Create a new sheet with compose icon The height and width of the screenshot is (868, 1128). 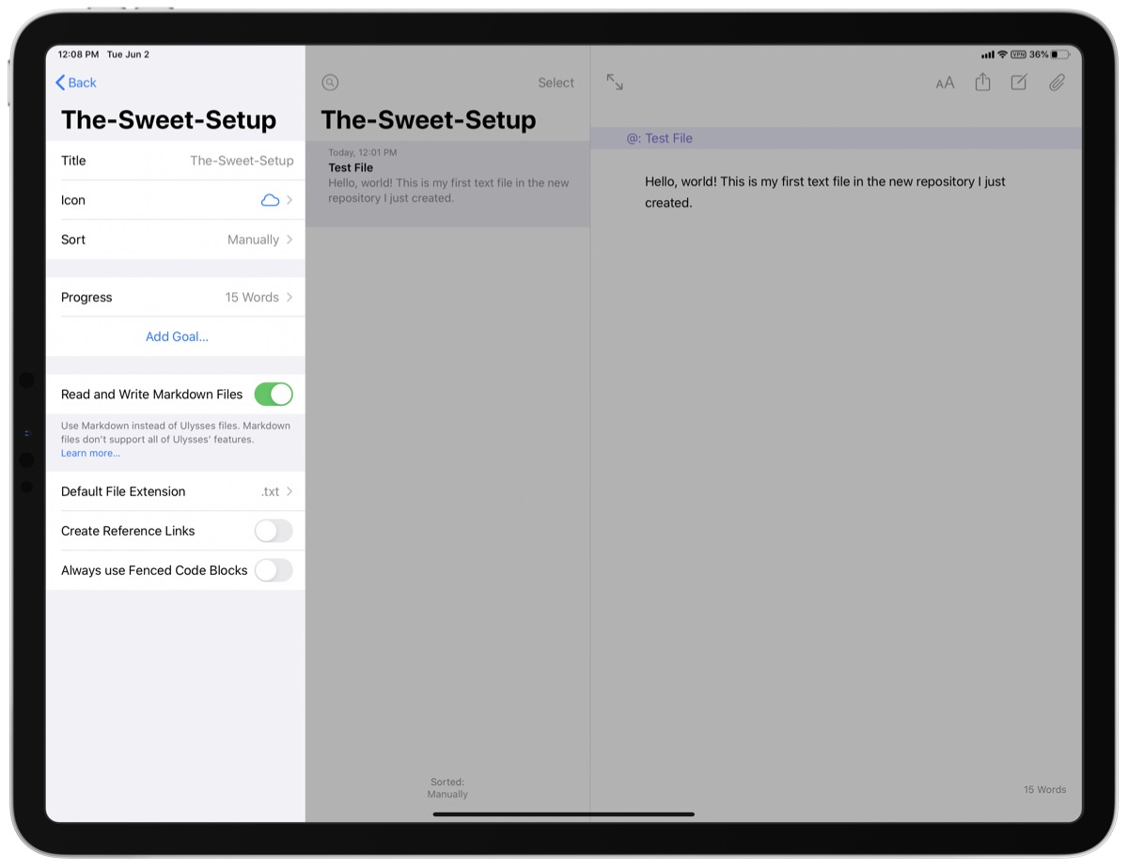[1019, 83]
